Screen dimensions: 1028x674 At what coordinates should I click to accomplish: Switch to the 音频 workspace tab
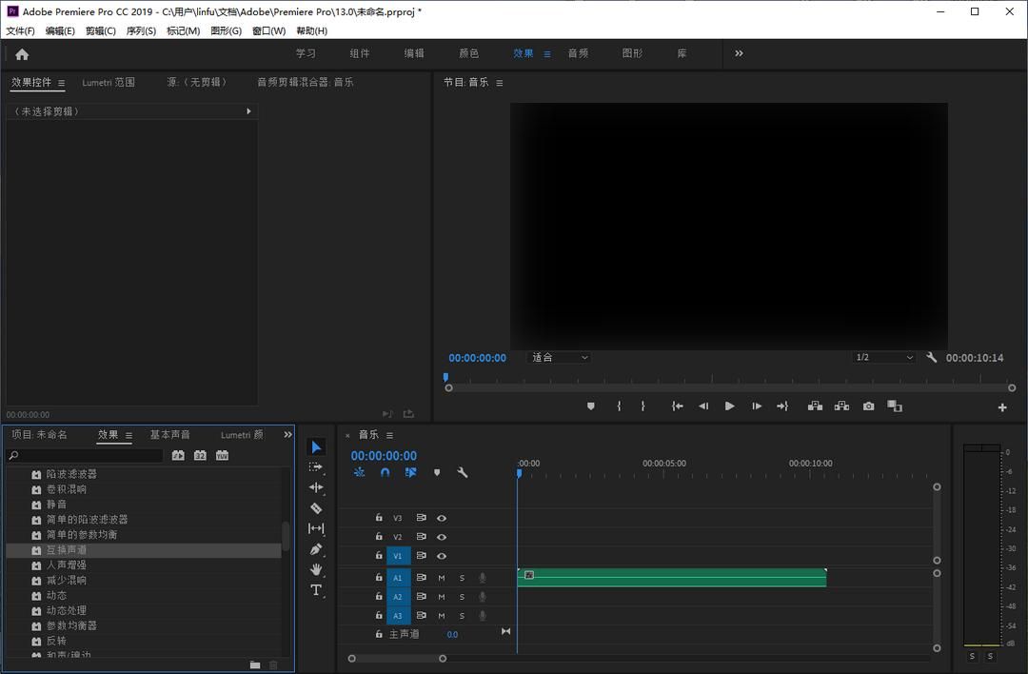pos(578,53)
